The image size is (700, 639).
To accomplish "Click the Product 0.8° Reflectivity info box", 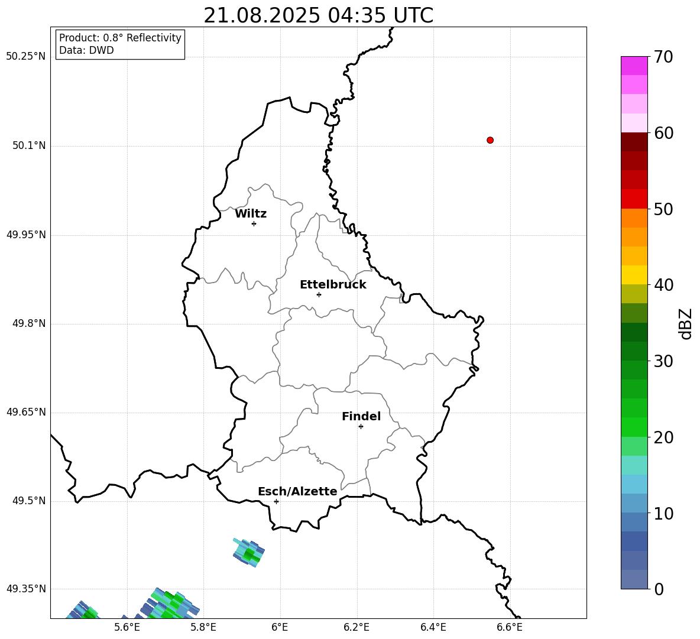I will [120, 44].
